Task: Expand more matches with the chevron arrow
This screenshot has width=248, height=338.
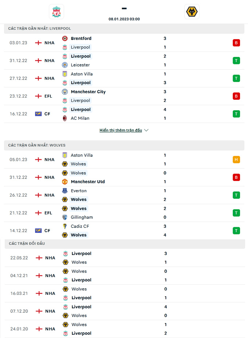Action: point(146,130)
